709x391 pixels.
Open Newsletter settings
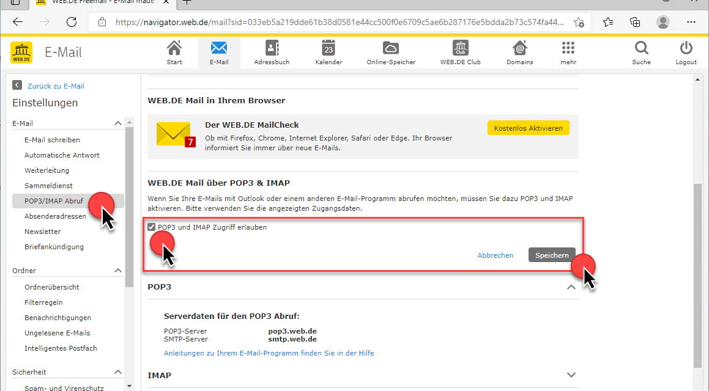click(x=42, y=232)
